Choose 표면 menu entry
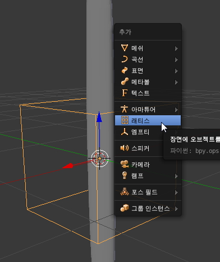This screenshot has width=220, height=262. click(148, 71)
